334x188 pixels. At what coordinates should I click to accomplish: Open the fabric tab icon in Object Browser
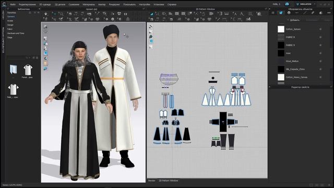tap(281, 13)
